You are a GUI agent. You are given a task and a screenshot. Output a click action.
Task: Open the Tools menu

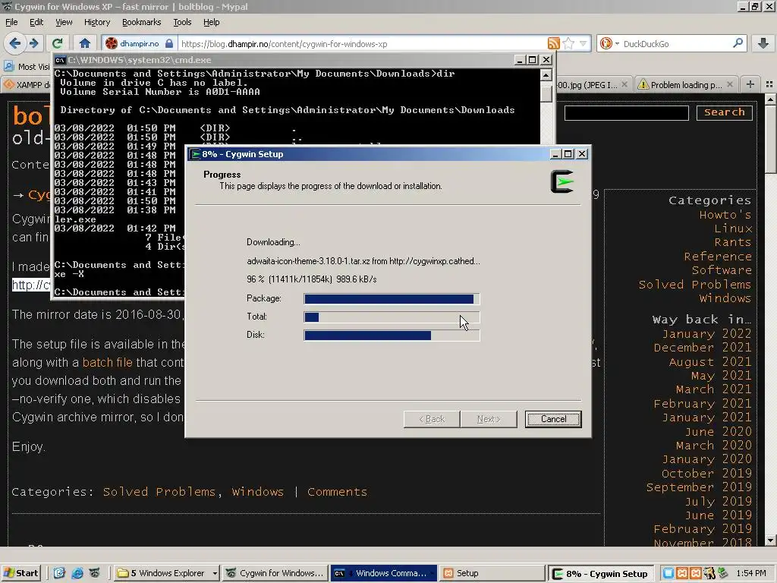tap(182, 22)
